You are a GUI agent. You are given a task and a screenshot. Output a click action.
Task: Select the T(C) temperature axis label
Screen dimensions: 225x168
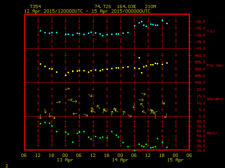211,31
